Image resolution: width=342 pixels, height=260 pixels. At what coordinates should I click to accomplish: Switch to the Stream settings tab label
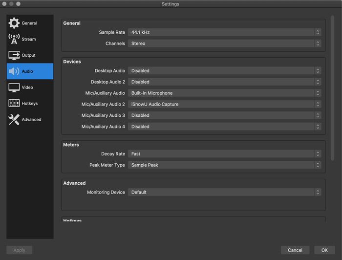[x=28, y=39]
